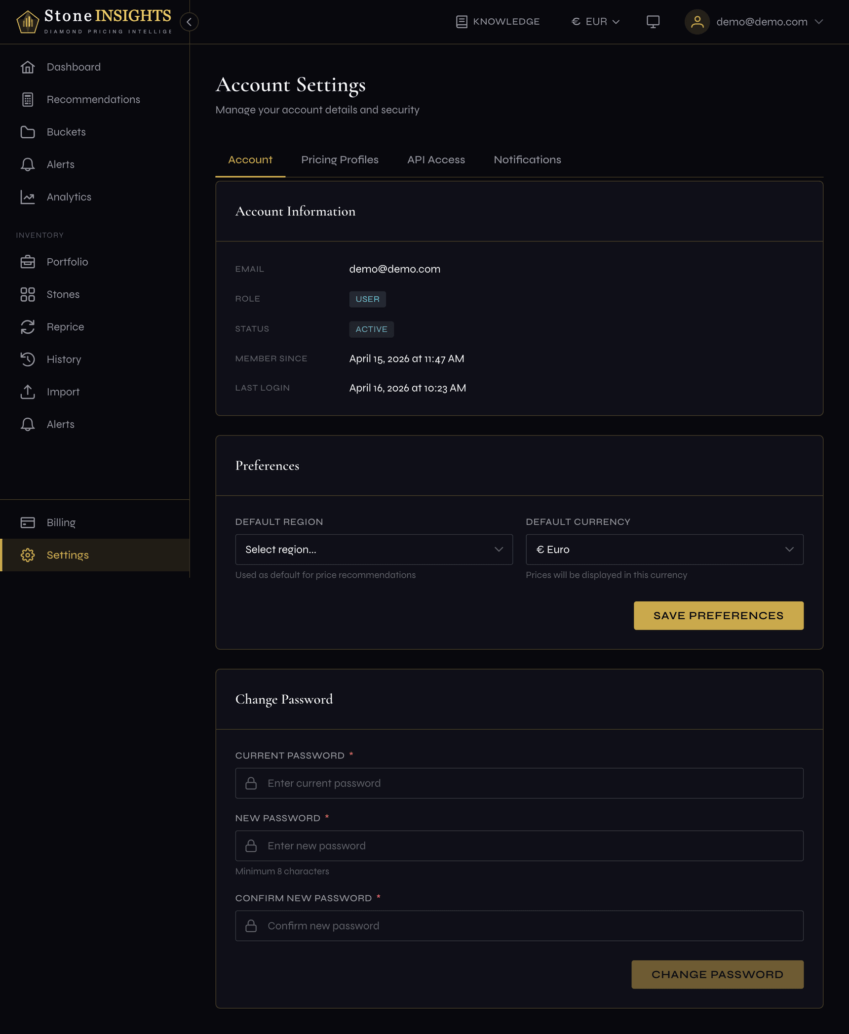Screen dimensions: 849x1034
Task: Collapse the sidebar with the chevron button
Action: click(x=189, y=22)
